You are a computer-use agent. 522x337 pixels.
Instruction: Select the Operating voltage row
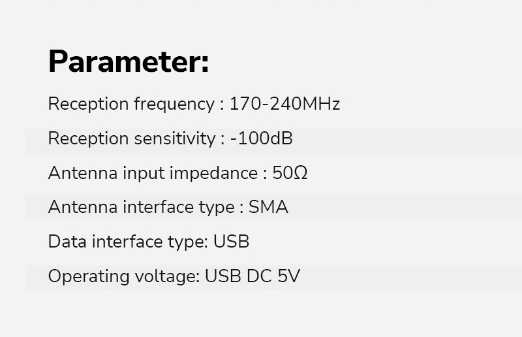pyautogui.click(x=274, y=278)
